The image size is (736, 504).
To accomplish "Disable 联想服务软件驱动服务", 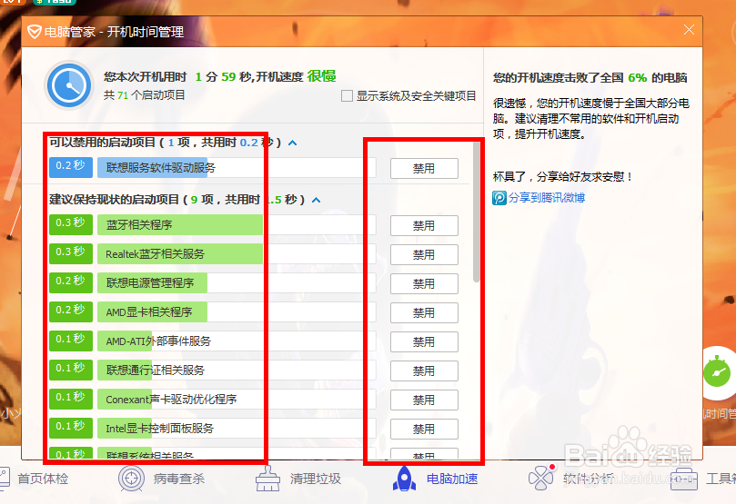I will pos(424,169).
